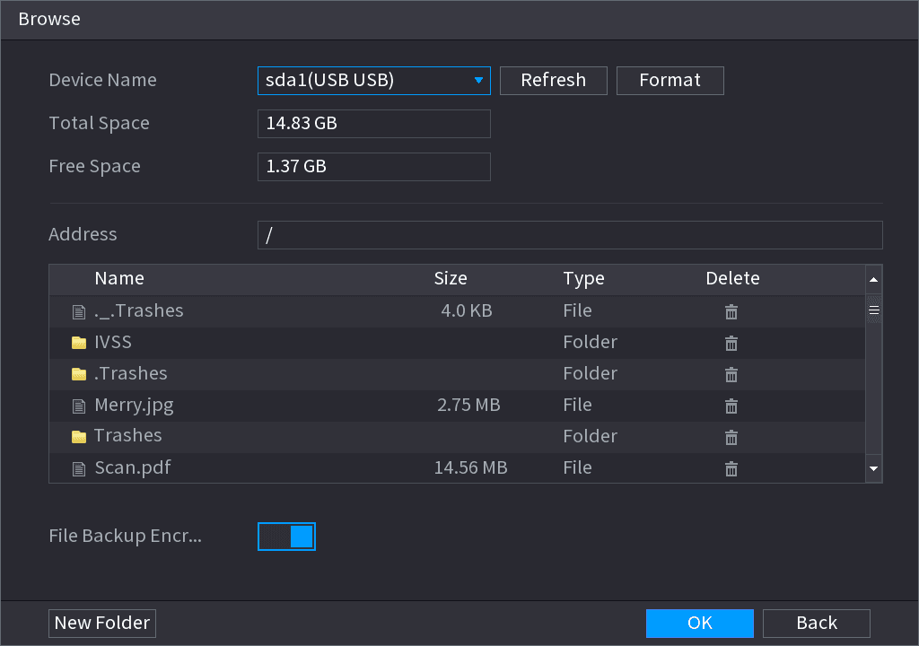The width and height of the screenshot is (919, 646).
Task: Click the Type column header
Action: click(583, 279)
